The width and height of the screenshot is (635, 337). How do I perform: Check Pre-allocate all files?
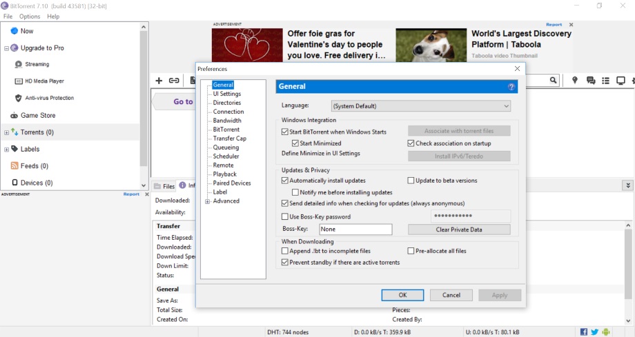point(411,251)
